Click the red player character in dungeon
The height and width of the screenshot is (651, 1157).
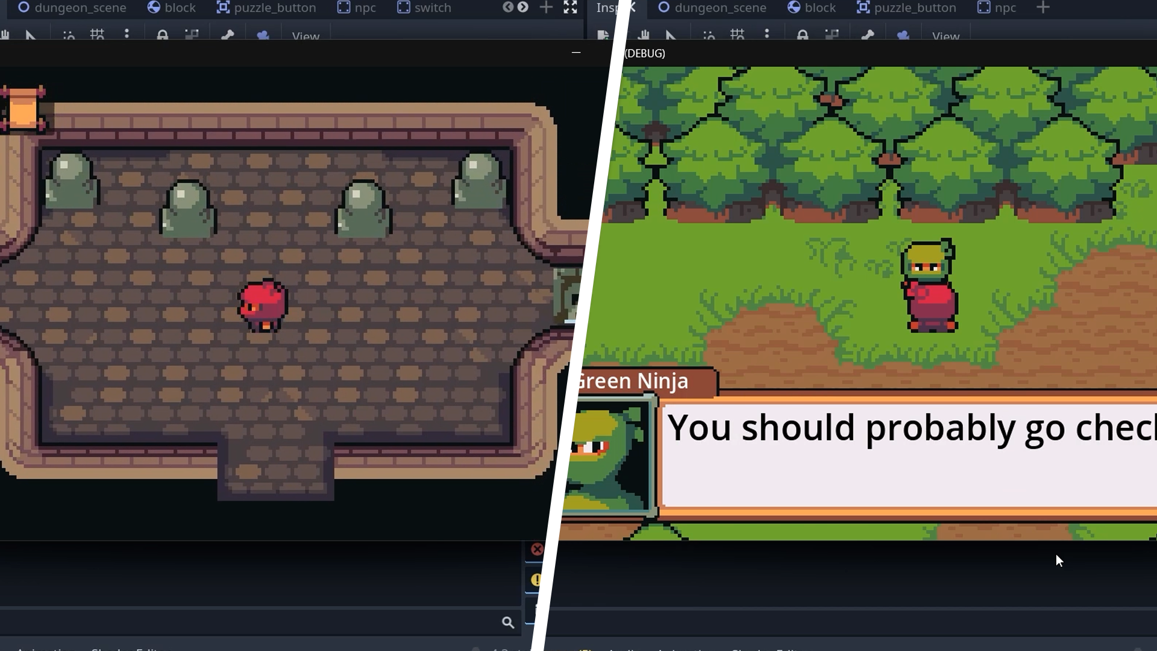click(x=263, y=306)
